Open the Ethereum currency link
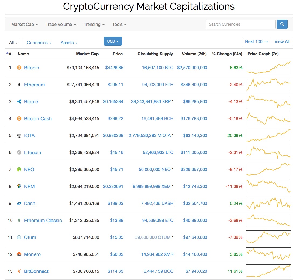The width and height of the screenshot is (293, 280). coord(35,85)
